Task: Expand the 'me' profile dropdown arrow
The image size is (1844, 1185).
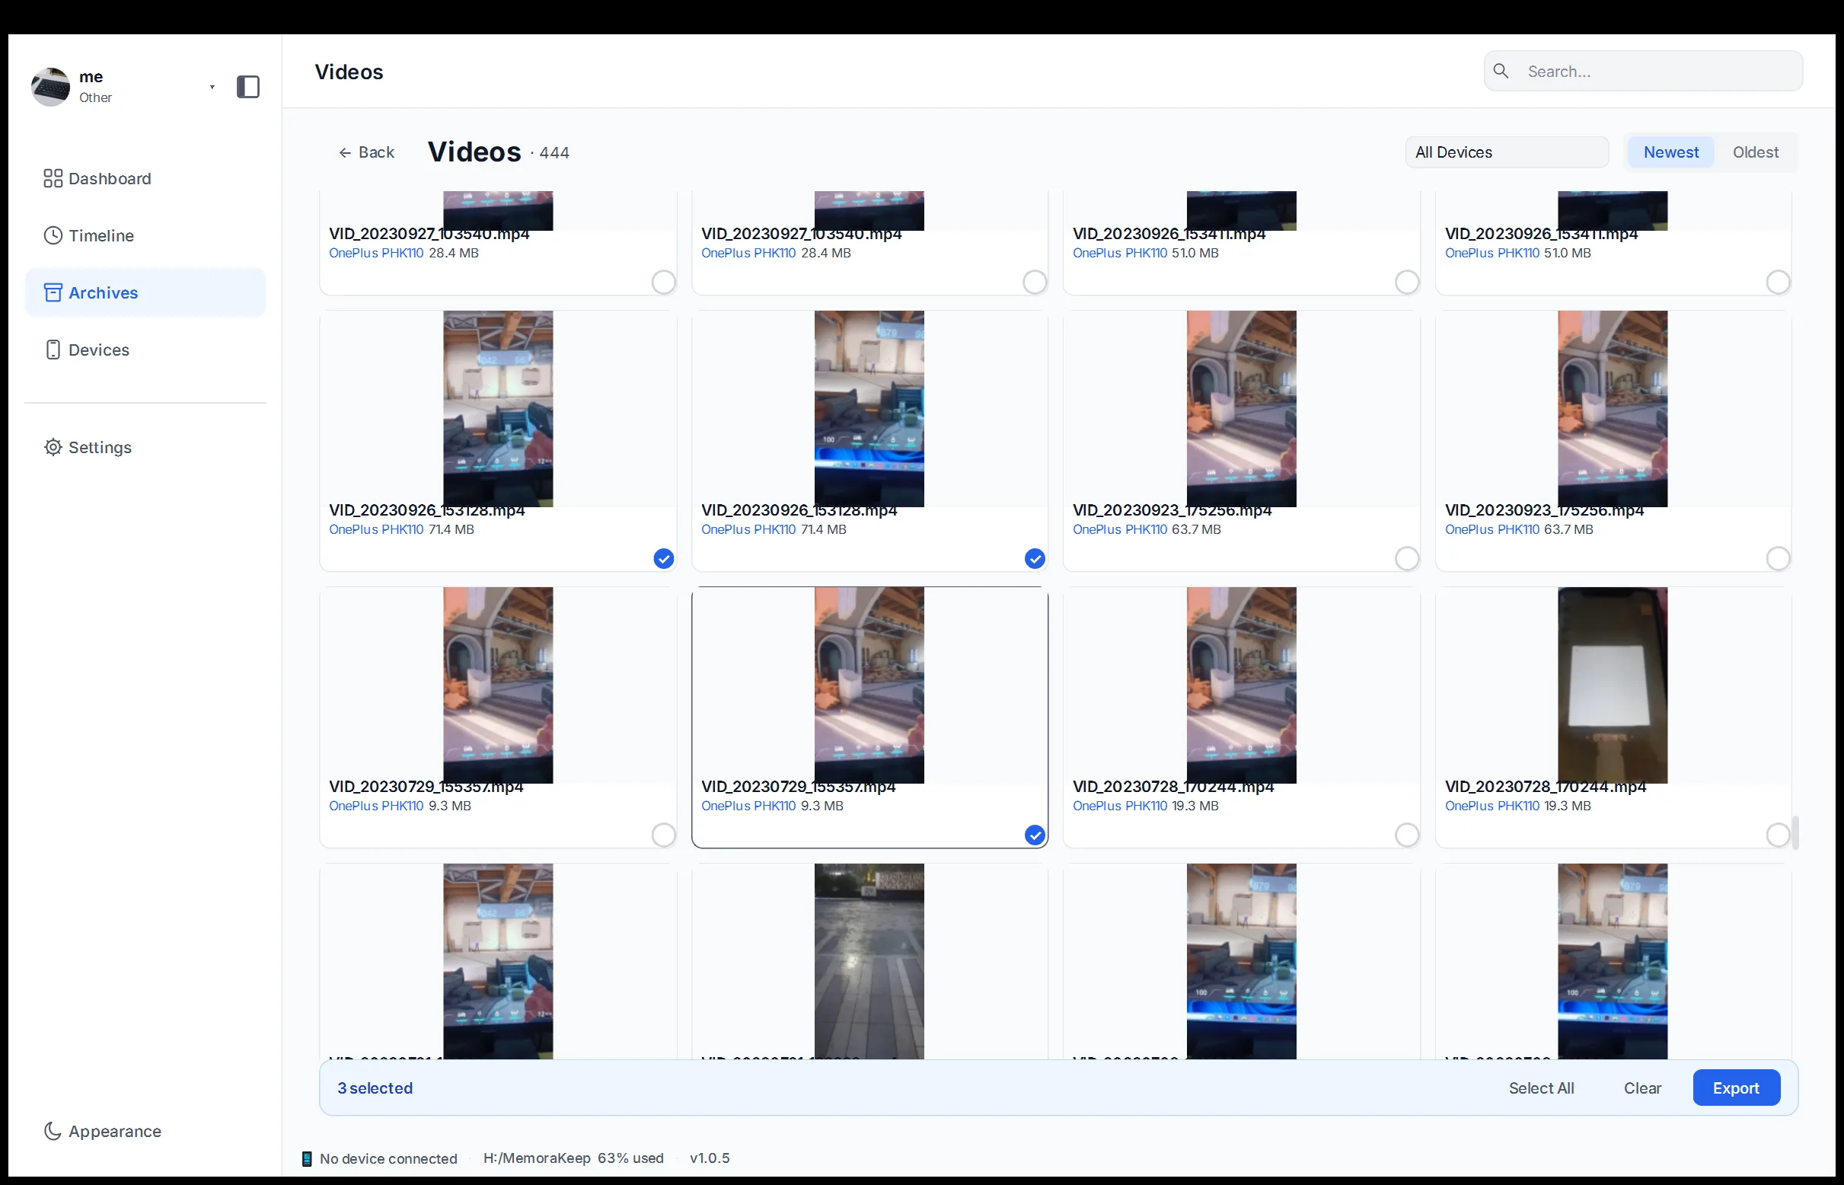Action: click(x=212, y=87)
